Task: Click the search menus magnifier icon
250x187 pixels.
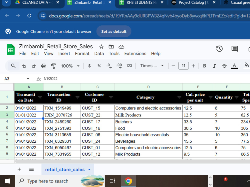Action: click(x=13, y=66)
